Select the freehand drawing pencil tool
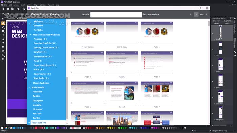Screen dimensions: 237x133 coord(3,27)
